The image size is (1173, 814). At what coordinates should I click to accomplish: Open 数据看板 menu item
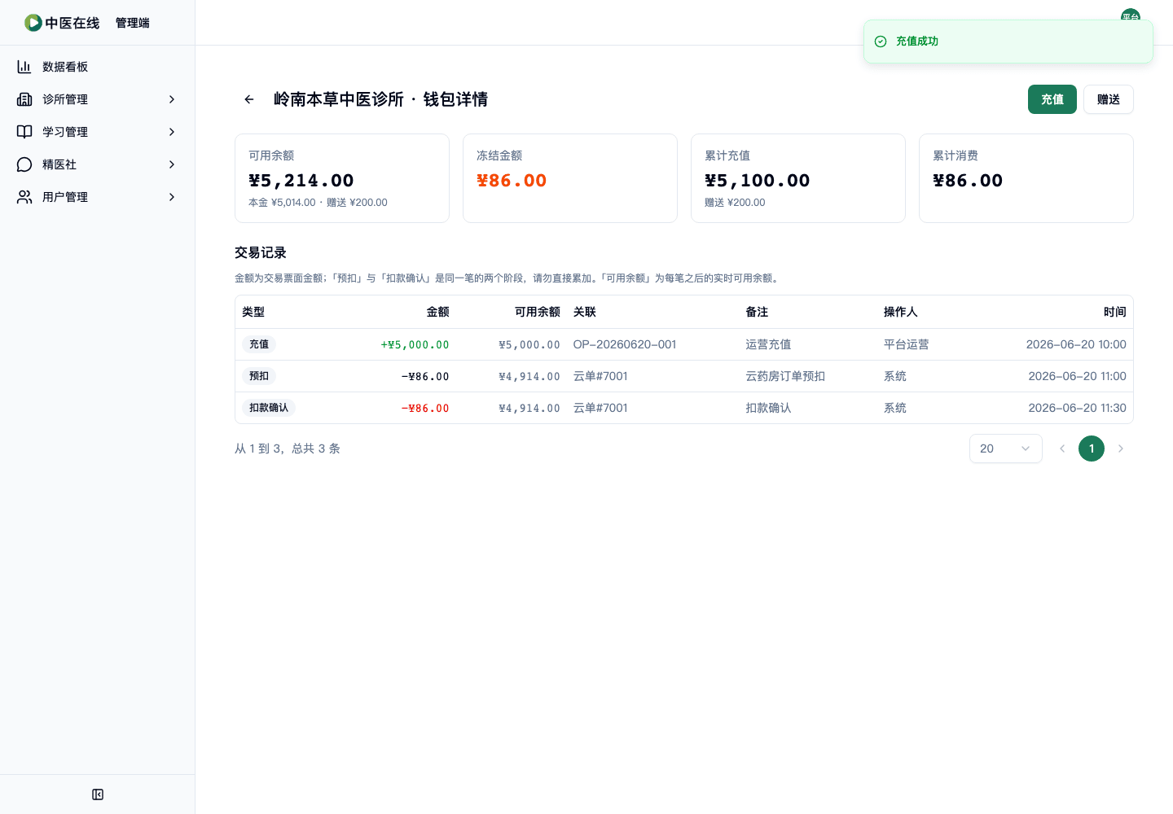pyautogui.click(x=98, y=67)
